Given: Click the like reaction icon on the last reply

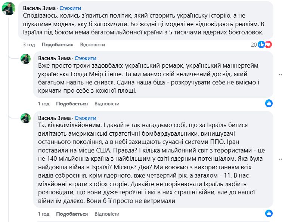Looking at the screenshot, I should pyautogui.click(x=269, y=213).
